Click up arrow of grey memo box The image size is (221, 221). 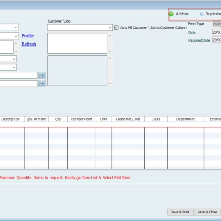pyautogui.click(x=110, y=58)
